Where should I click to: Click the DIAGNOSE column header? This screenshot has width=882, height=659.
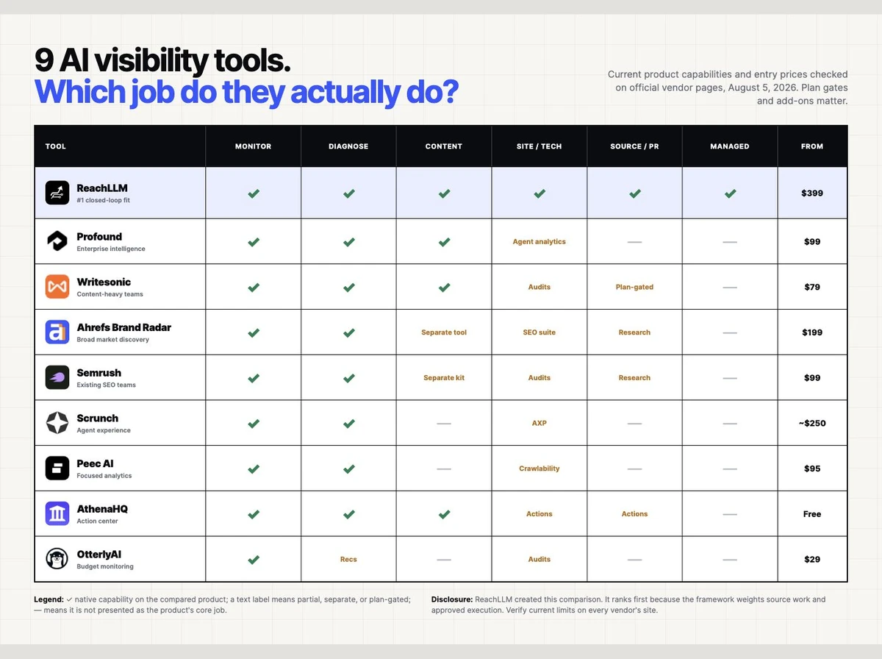pos(348,146)
